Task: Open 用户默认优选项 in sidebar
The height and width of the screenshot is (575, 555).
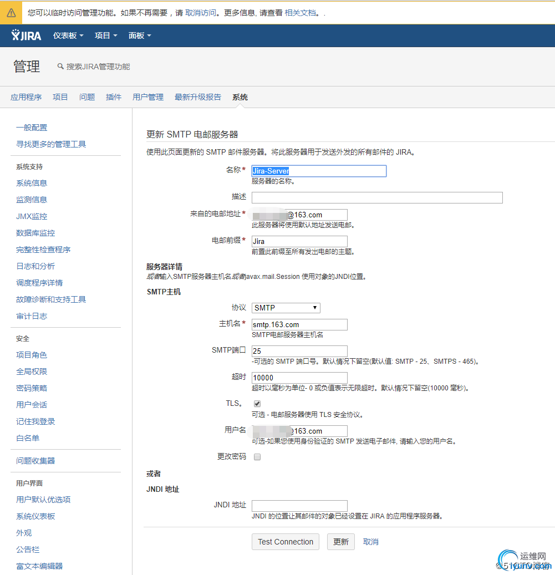Action: pyautogui.click(x=43, y=500)
